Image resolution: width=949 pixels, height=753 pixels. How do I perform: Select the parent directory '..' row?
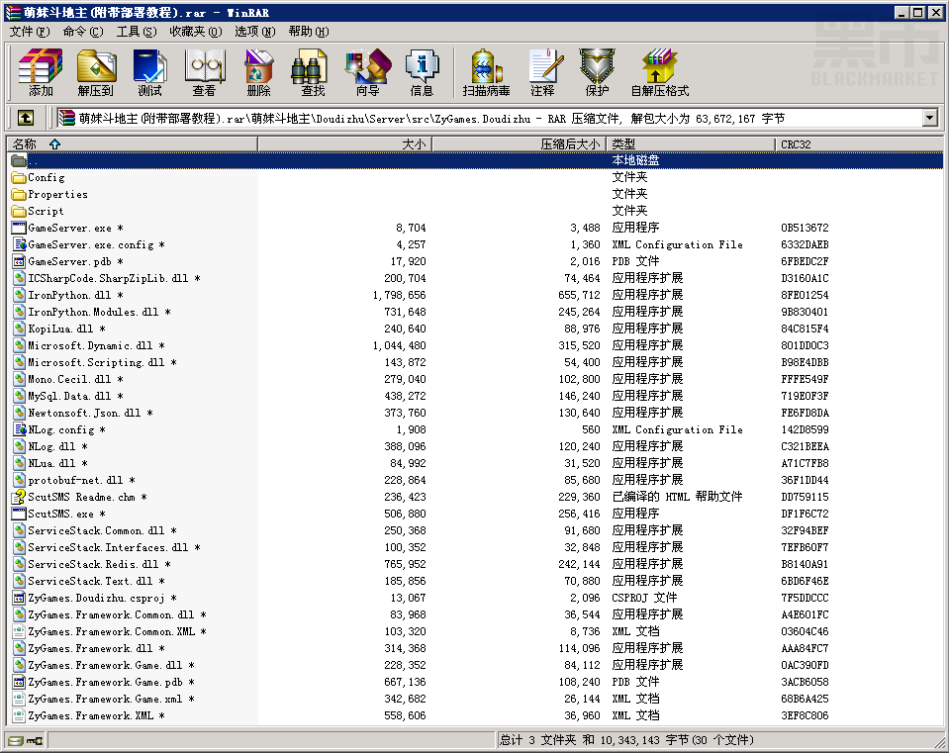coord(475,160)
